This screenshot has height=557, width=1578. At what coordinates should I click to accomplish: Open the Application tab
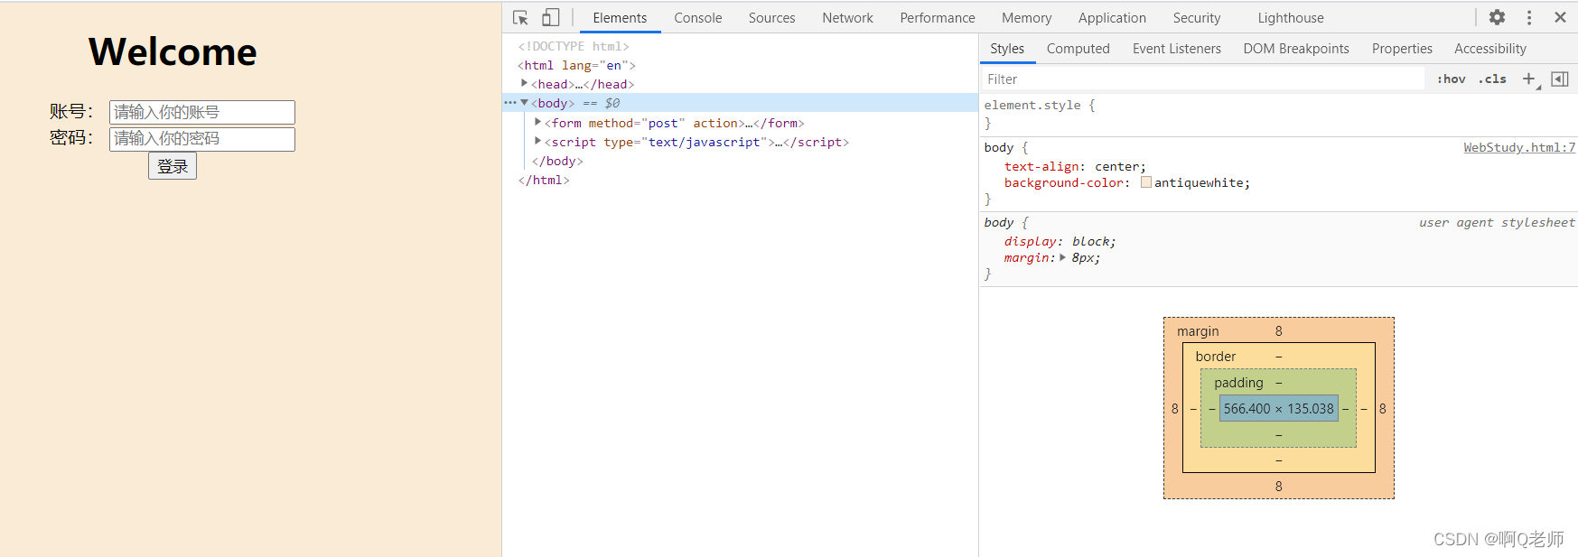[x=1112, y=18]
